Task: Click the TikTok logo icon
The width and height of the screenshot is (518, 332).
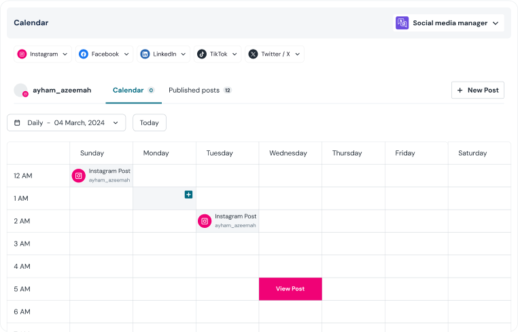Action: tap(202, 54)
